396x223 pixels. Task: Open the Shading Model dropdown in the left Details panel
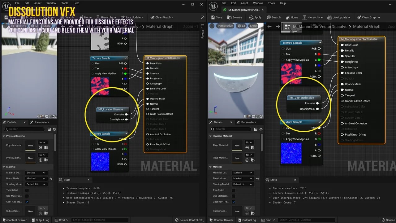tap(36, 184)
